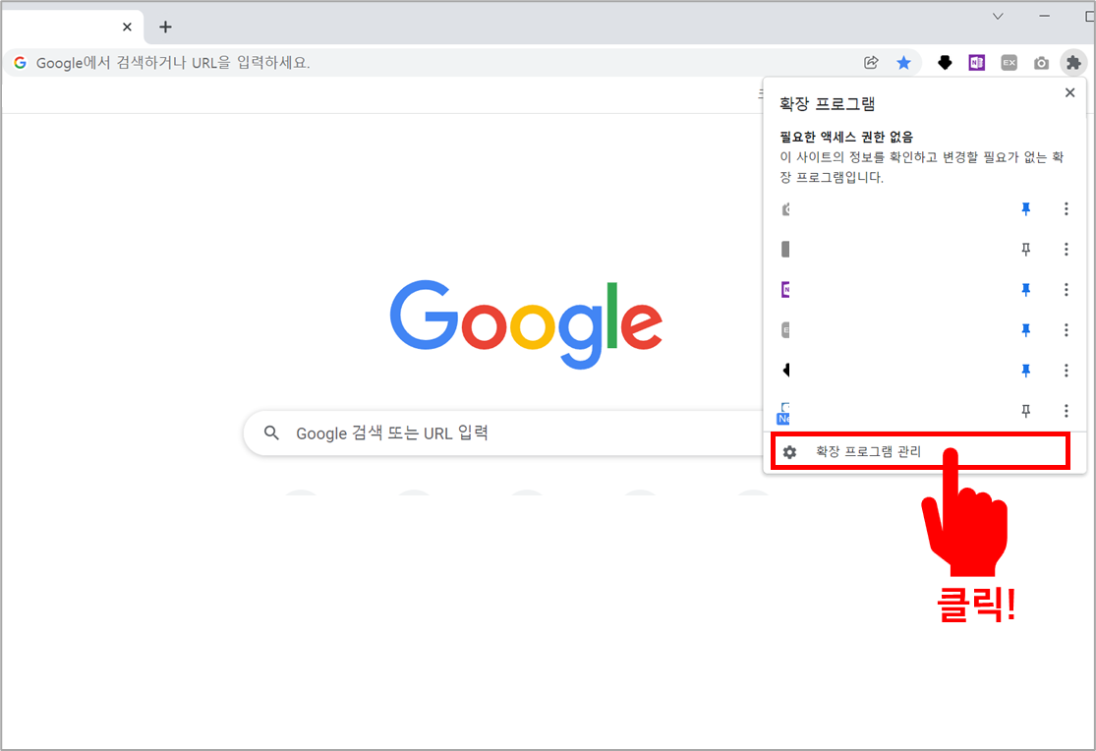The image size is (1096, 751).
Task: Click the black download-arrow extension in toolbar
Action: point(945,63)
